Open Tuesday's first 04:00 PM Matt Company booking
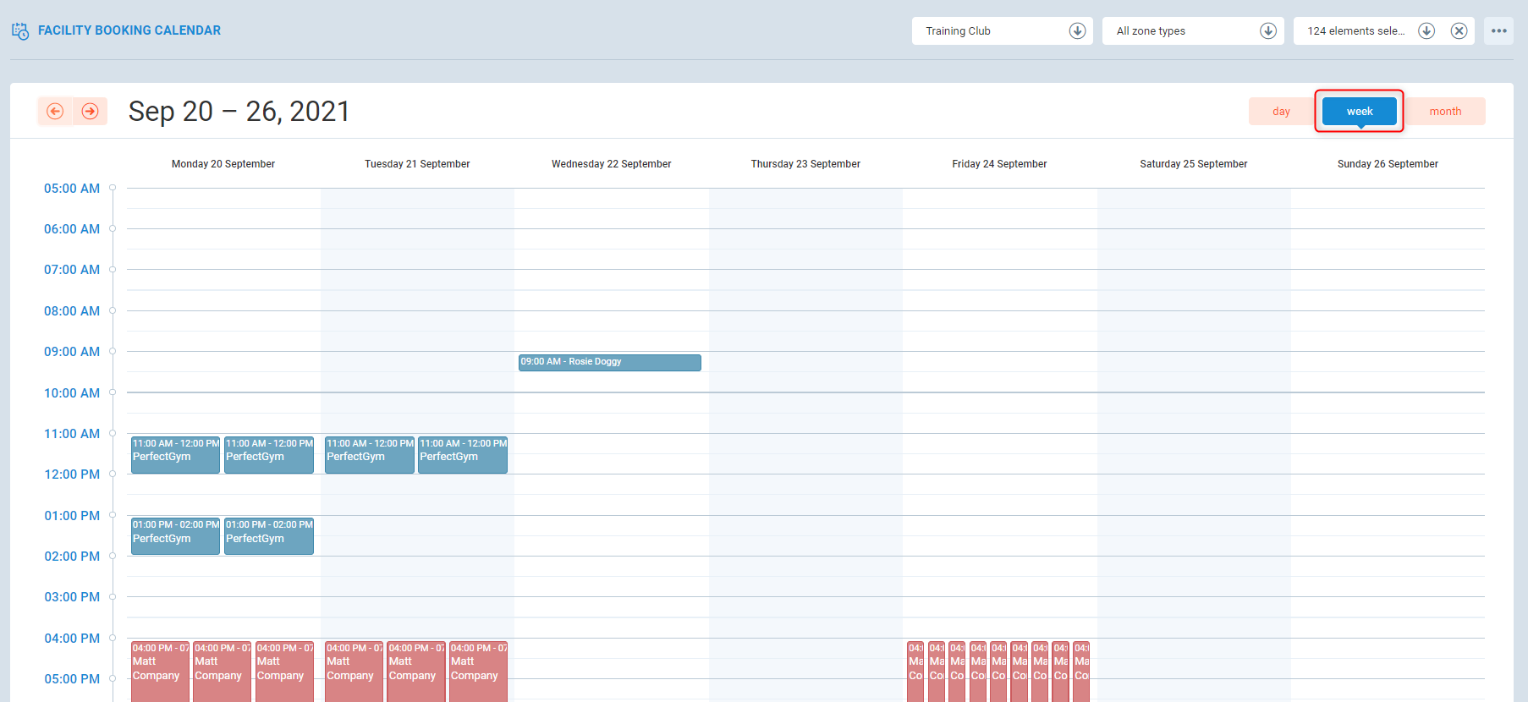 click(x=354, y=670)
